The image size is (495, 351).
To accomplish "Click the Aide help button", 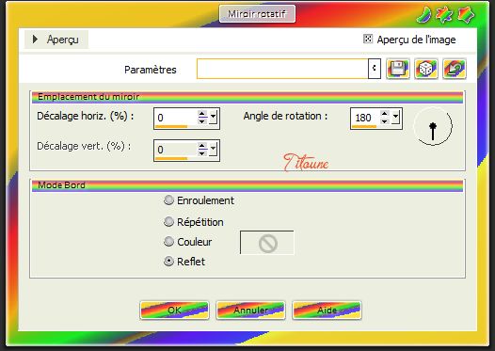I will click(327, 311).
